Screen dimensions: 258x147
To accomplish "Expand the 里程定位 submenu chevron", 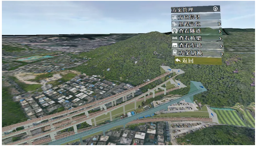I will (219, 24).
